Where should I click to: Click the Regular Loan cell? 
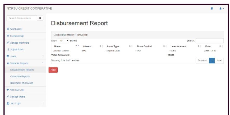coord(113,51)
